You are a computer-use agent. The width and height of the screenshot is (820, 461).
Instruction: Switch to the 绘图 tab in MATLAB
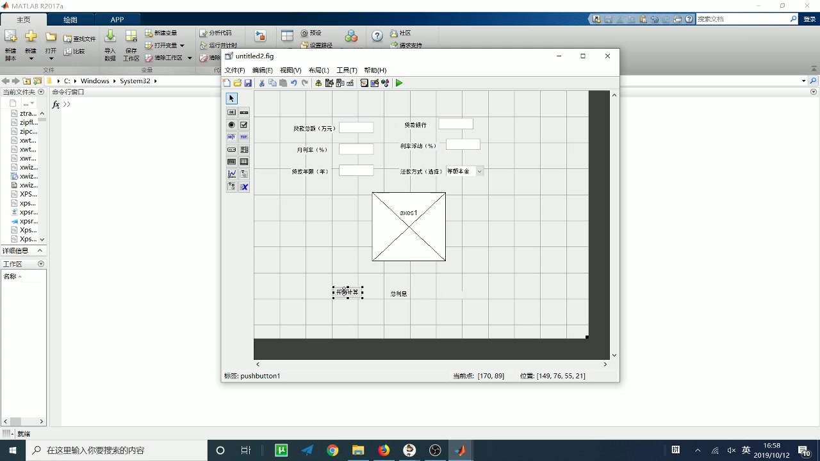(x=70, y=20)
